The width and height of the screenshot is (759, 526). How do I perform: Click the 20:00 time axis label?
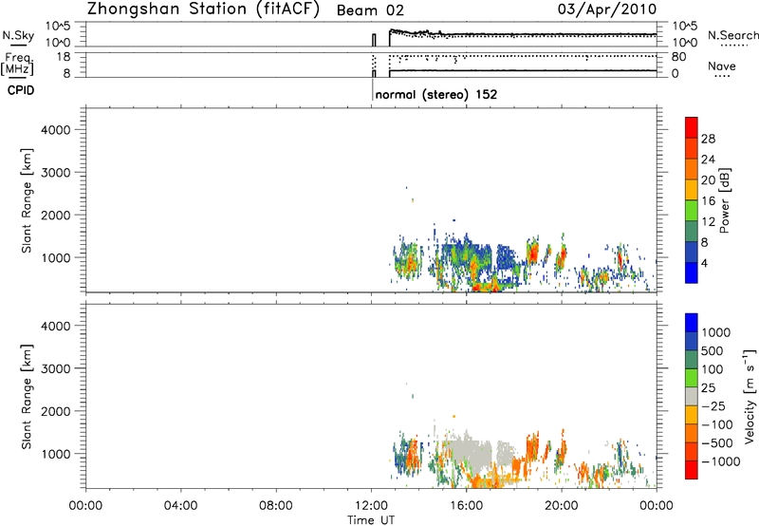point(561,506)
